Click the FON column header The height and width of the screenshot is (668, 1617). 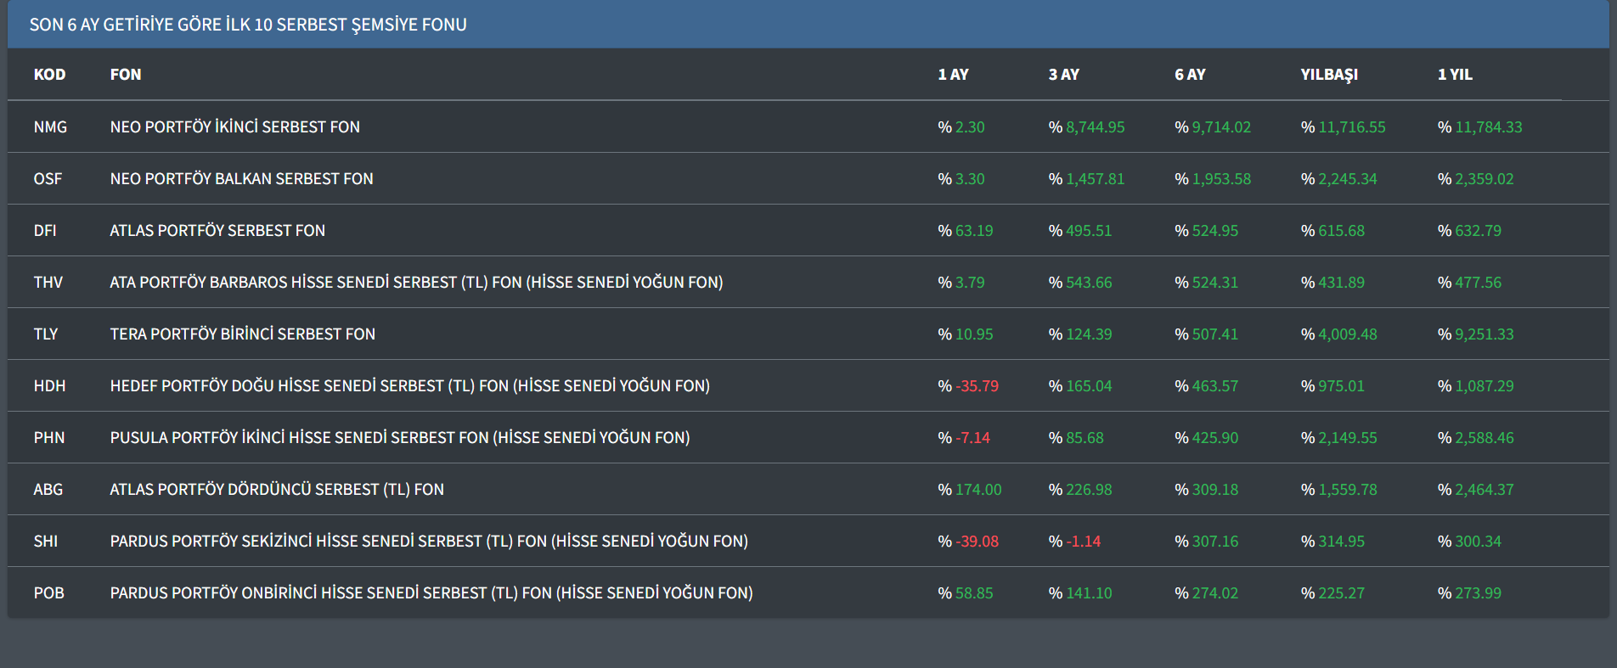[126, 75]
